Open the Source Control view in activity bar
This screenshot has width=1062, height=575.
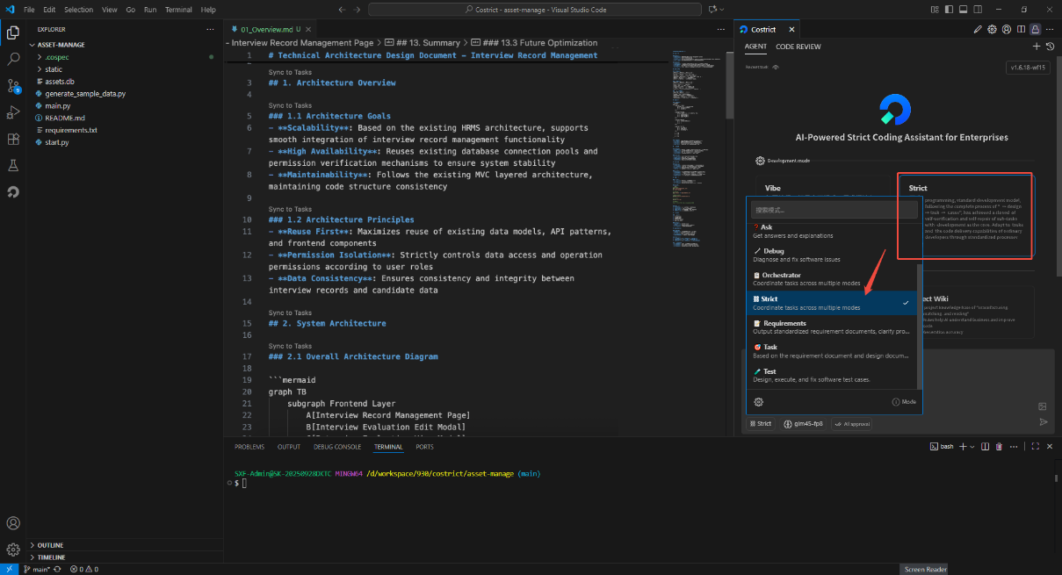(13, 86)
